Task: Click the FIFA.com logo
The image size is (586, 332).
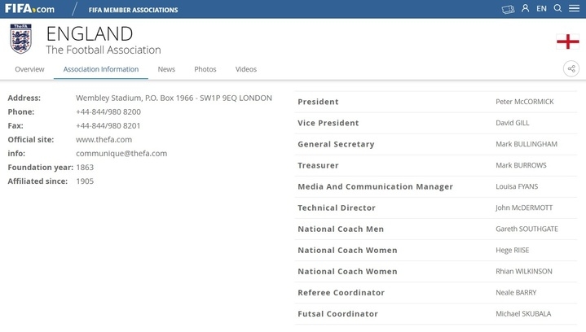Action: (x=29, y=9)
